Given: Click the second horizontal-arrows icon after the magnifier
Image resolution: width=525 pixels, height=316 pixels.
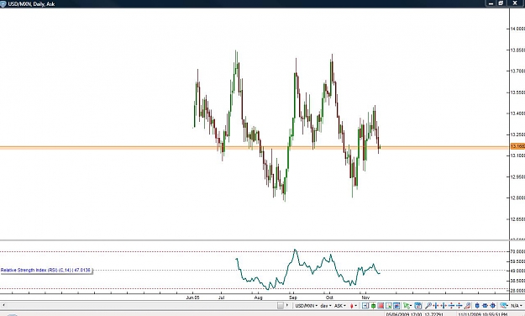Looking at the screenshot, I should (444, 306).
